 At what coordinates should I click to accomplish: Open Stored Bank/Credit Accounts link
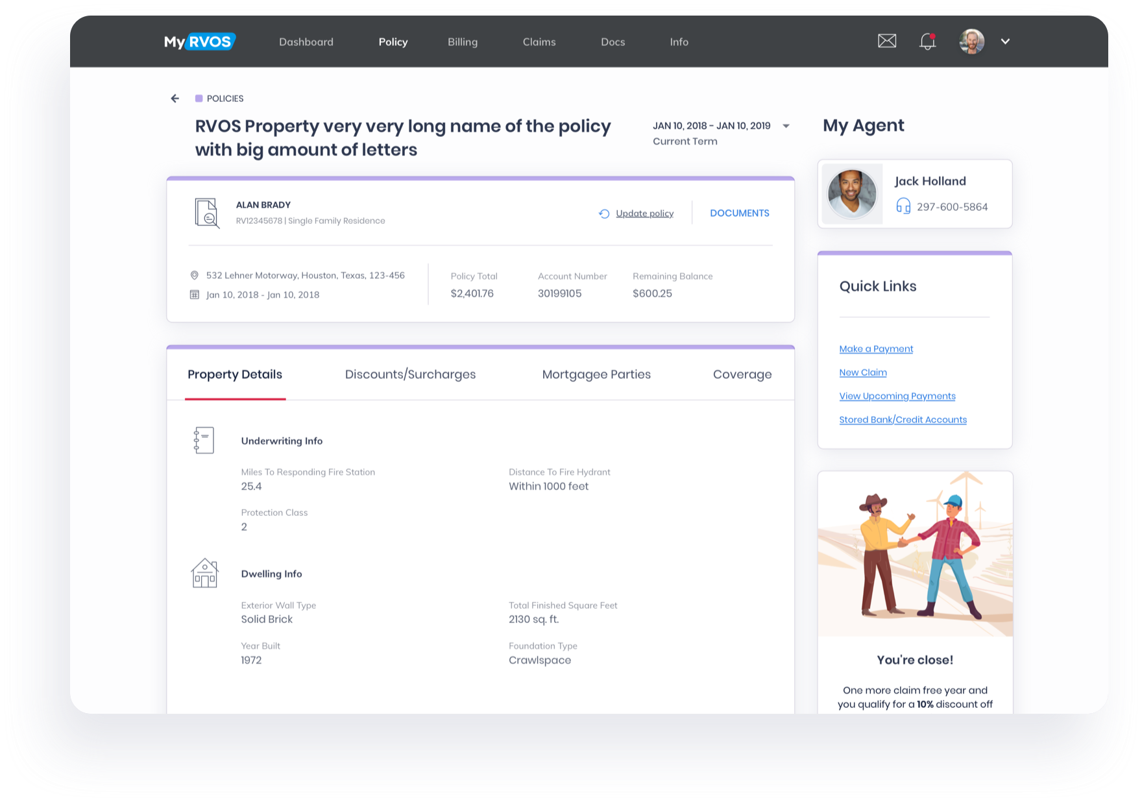(x=903, y=419)
